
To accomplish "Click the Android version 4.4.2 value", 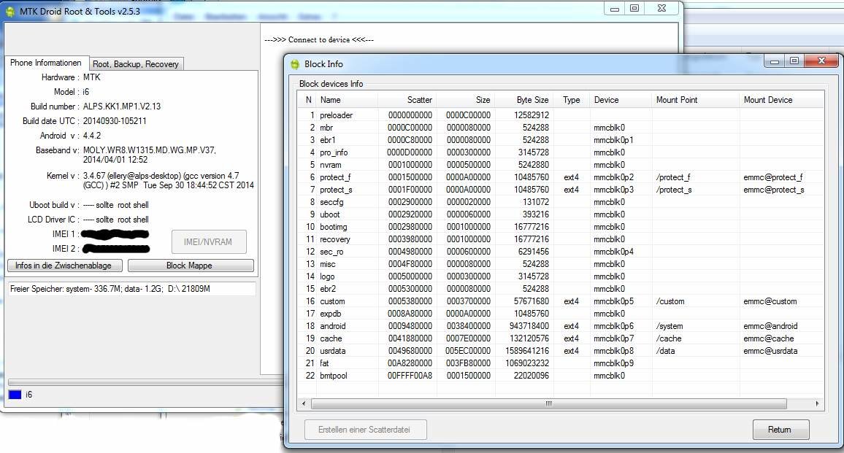I will click(92, 136).
